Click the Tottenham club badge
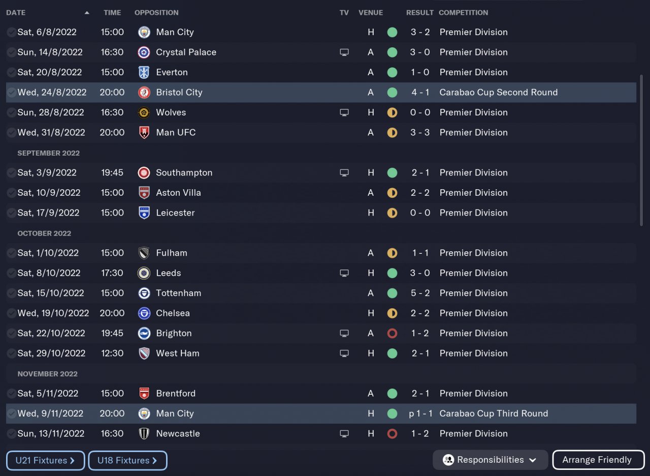 pos(144,293)
